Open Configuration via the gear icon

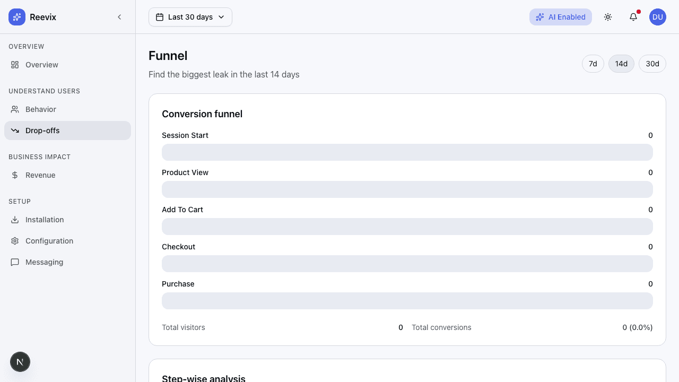[x=15, y=241]
